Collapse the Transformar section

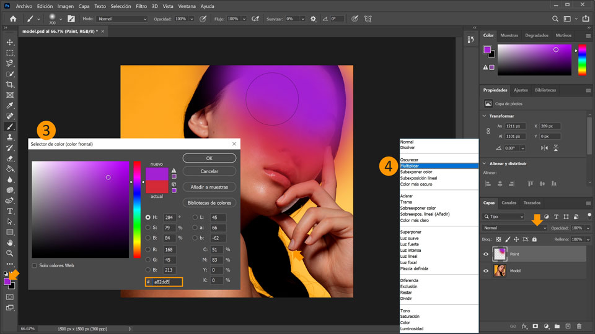pyautogui.click(x=485, y=116)
